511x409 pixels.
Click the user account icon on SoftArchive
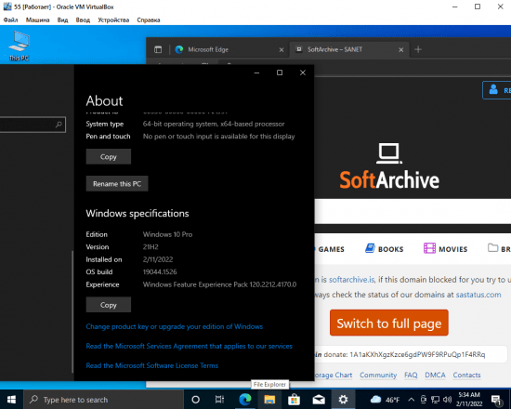pos(493,89)
